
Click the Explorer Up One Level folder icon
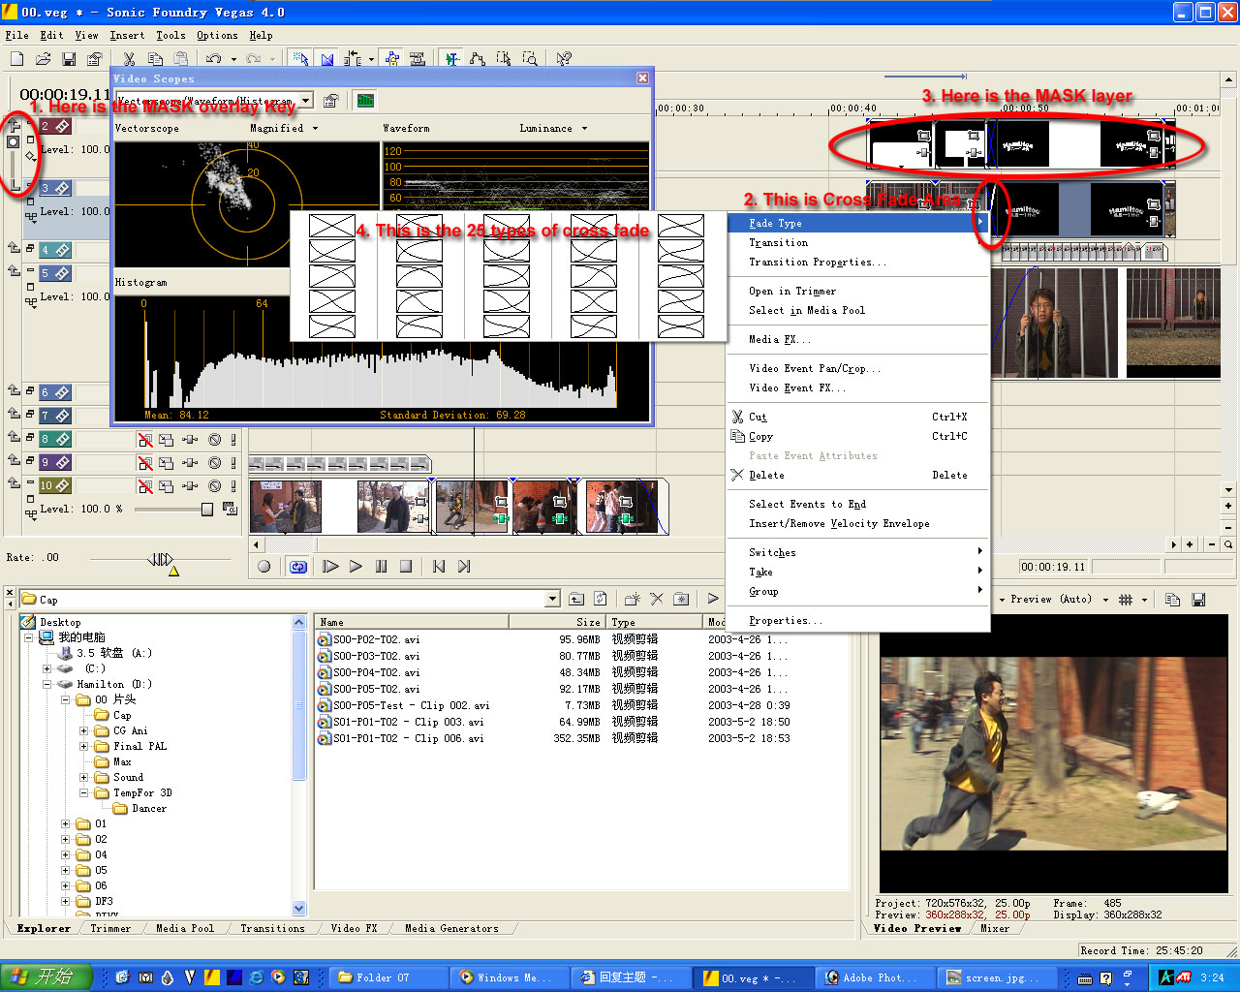[576, 599]
